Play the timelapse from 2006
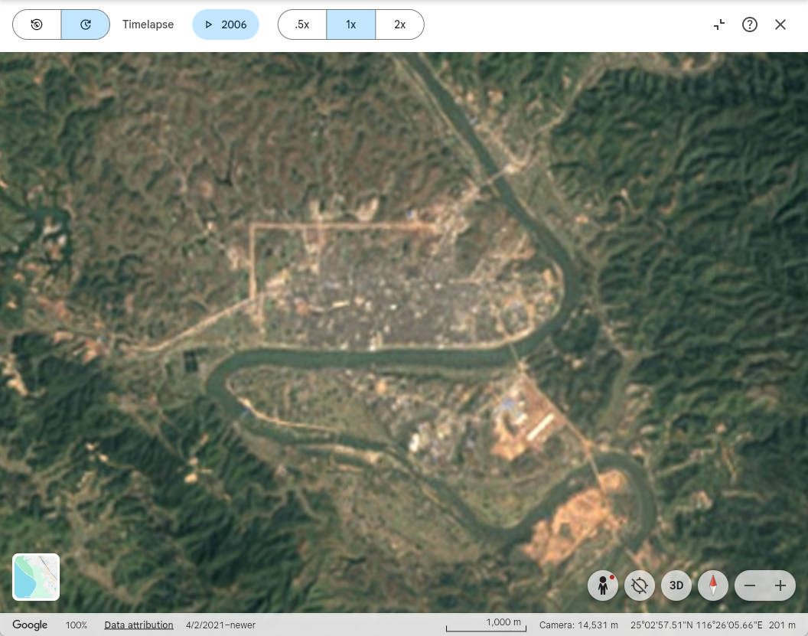The height and width of the screenshot is (636, 808). [226, 24]
